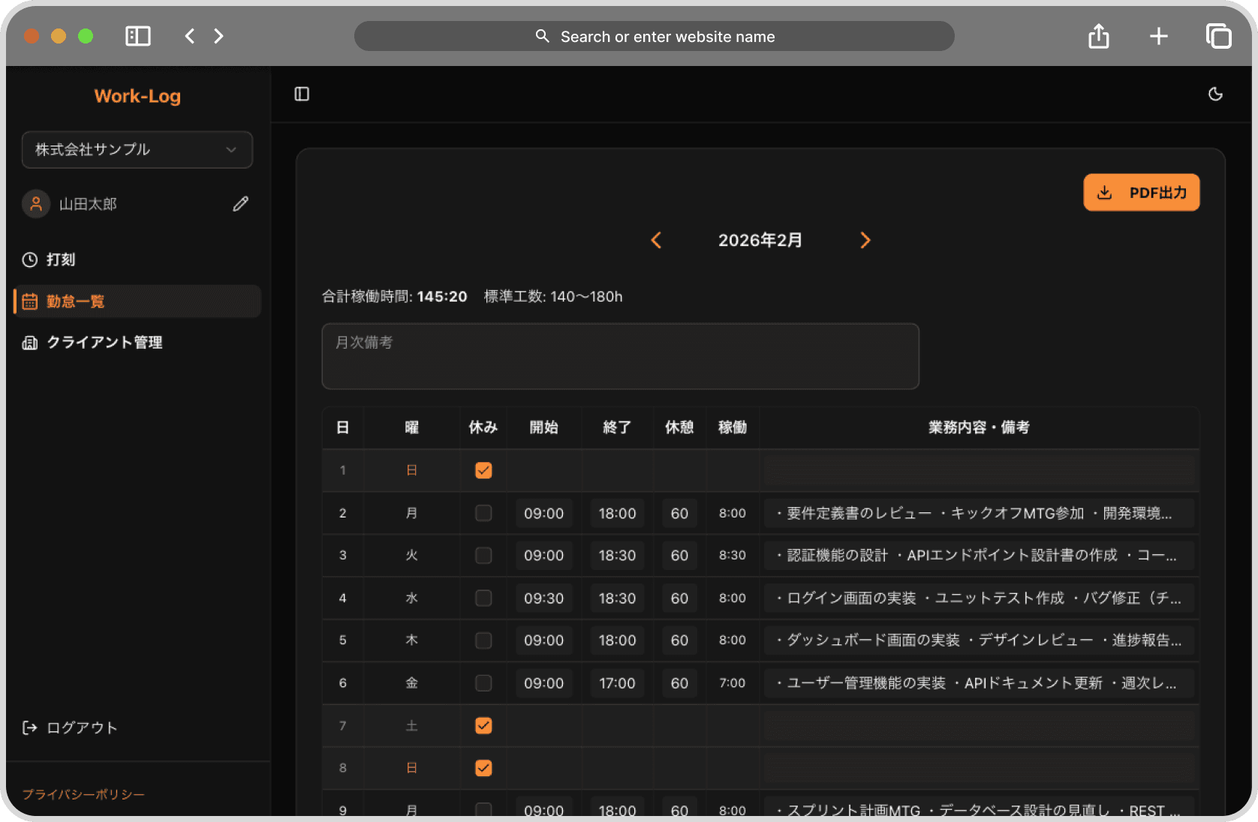The height and width of the screenshot is (822, 1258).
Task: Click the logout arrow icon
Action: point(29,727)
